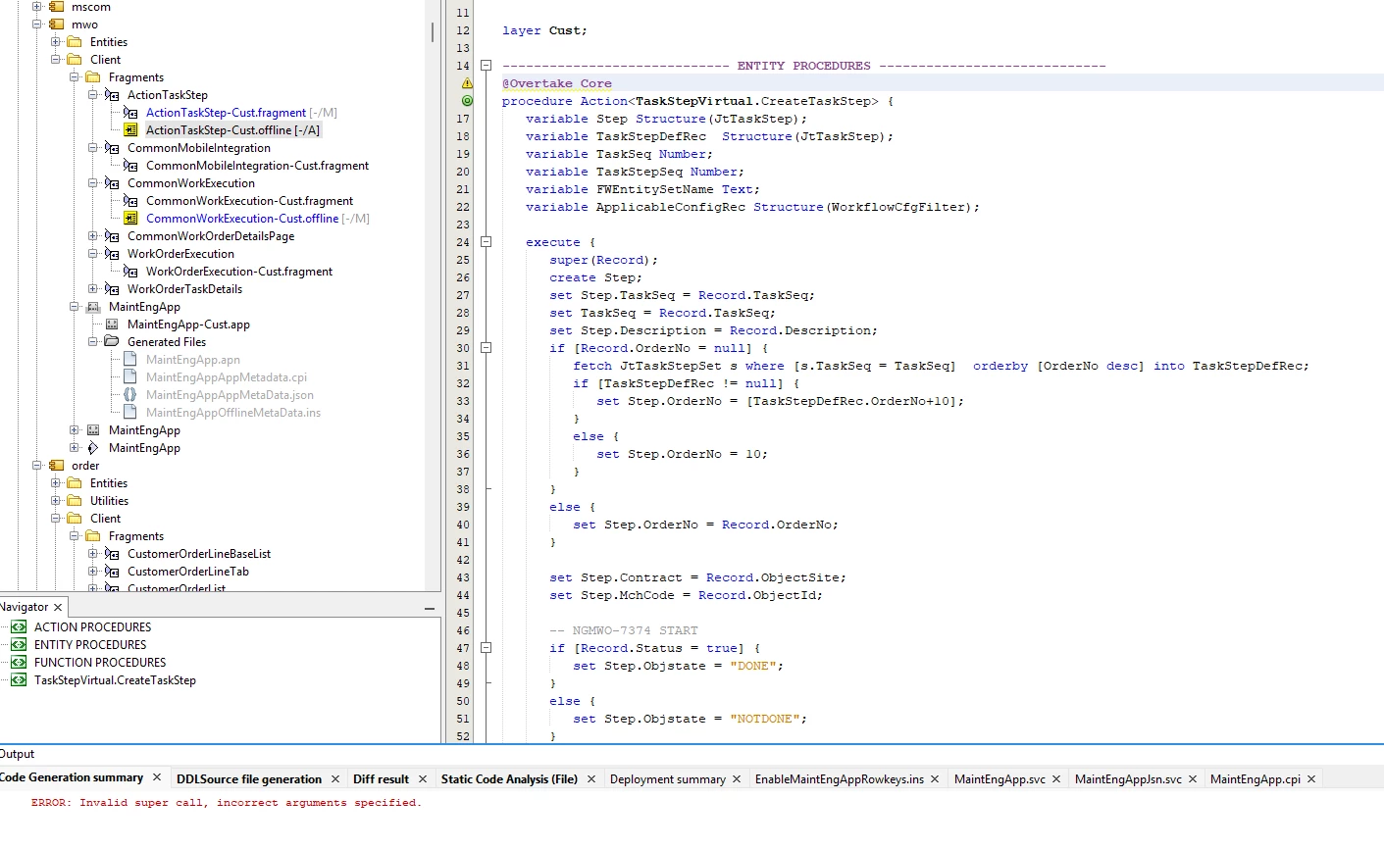Click the warning glyph beside @Overtake Core

[x=467, y=83]
